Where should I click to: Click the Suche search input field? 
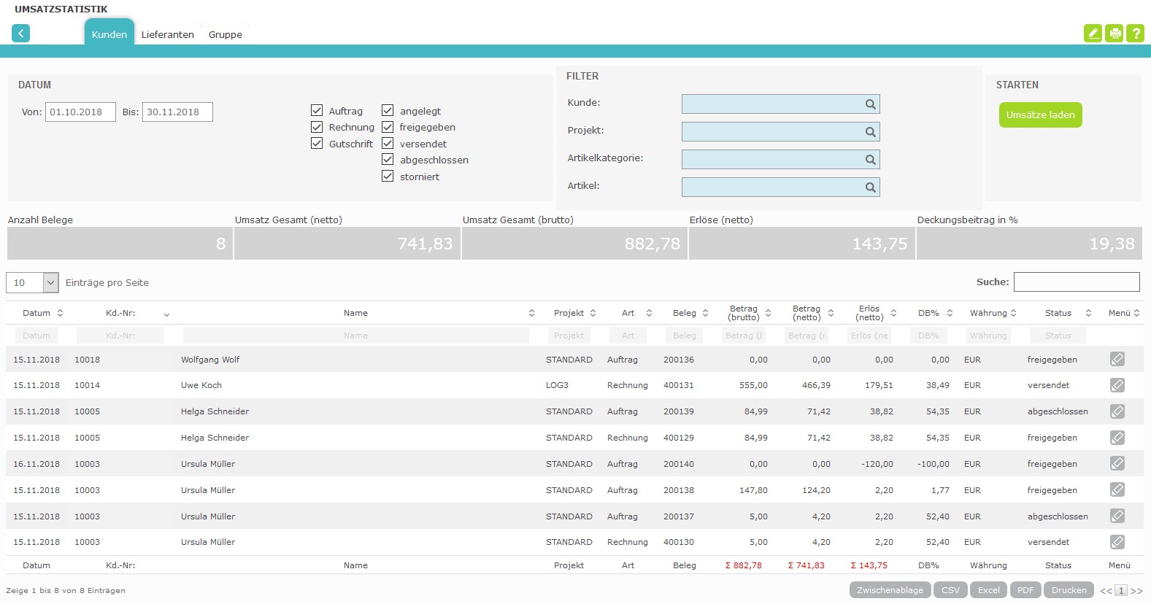[x=1077, y=282]
